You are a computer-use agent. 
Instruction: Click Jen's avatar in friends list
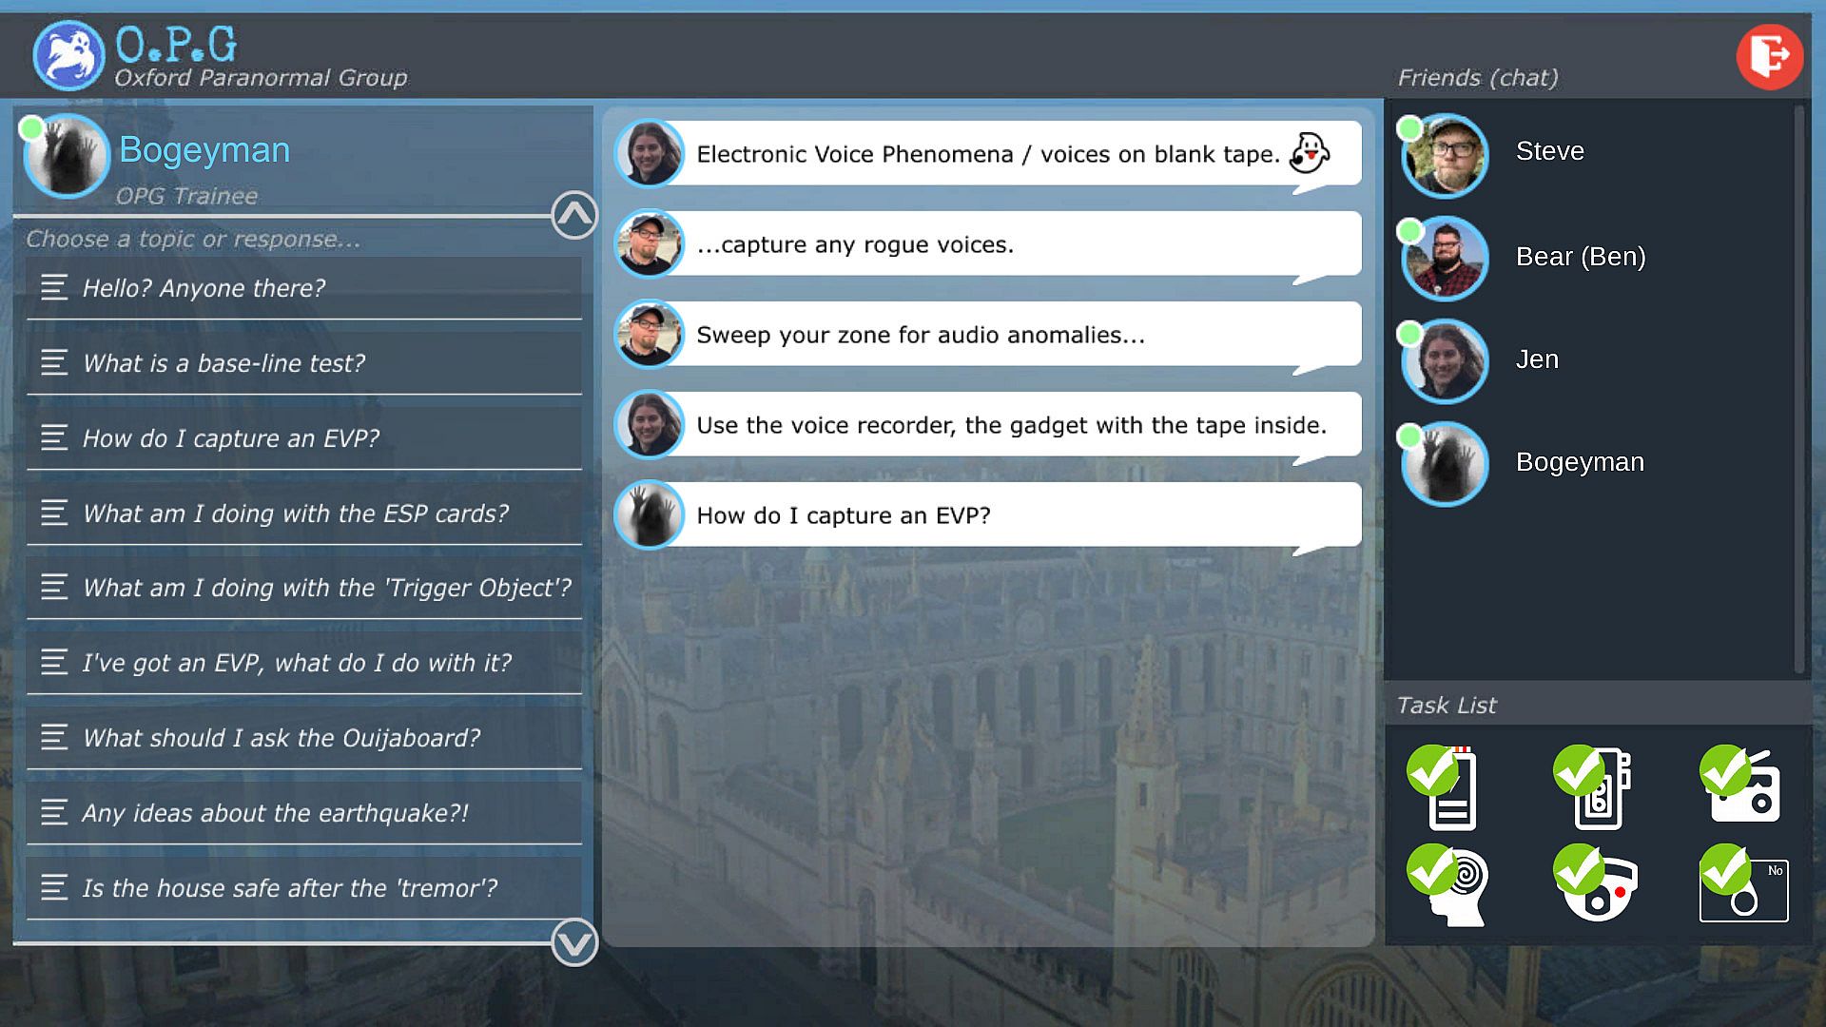(1445, 360)
